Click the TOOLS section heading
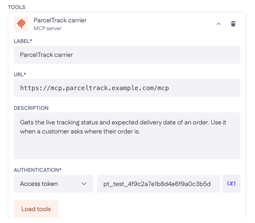This screenshot has width=255, height=223. [x=17, y=7]
